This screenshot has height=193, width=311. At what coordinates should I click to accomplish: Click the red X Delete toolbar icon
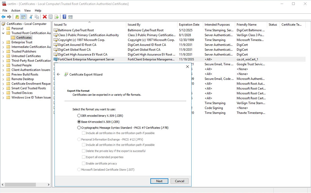45,17
